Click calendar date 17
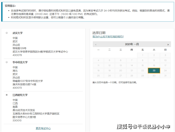 click(x=165, y=66)
